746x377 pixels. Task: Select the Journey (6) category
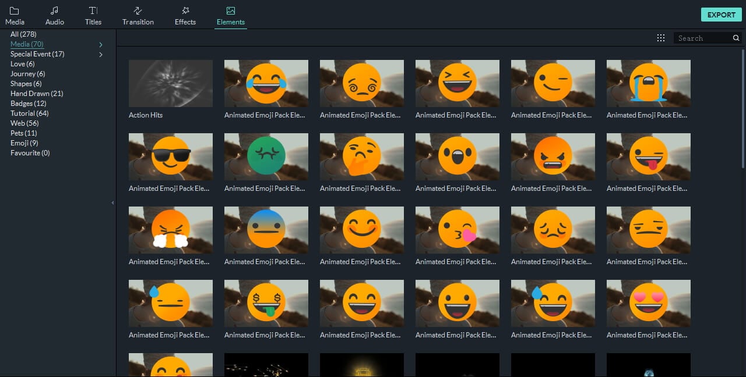click(x=27, y=74)
